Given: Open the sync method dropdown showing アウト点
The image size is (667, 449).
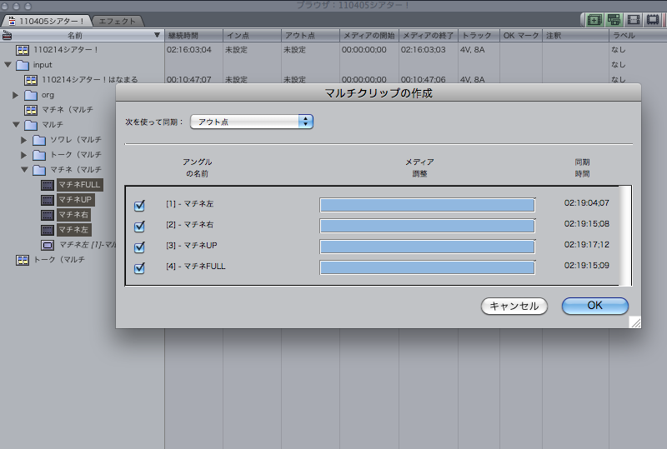Looking at the screenshot, I should click(x=251, y=122).
